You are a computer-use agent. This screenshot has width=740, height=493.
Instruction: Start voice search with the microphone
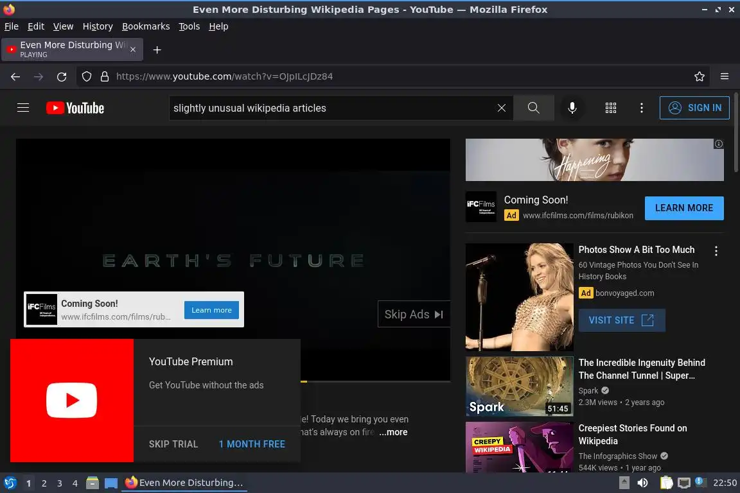pyautogui.click(x=572, y=108)
